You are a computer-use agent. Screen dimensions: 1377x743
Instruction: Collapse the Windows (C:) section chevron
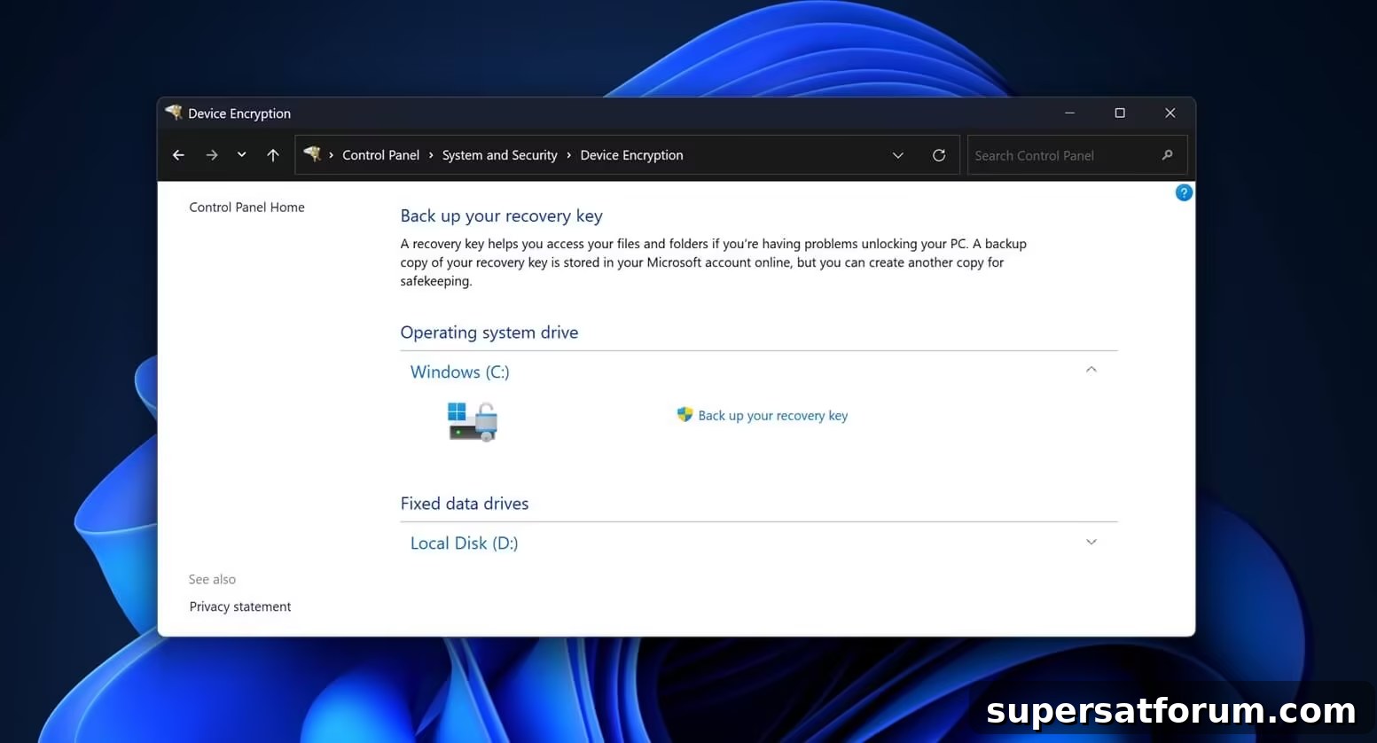click(x=1091, y=370)
